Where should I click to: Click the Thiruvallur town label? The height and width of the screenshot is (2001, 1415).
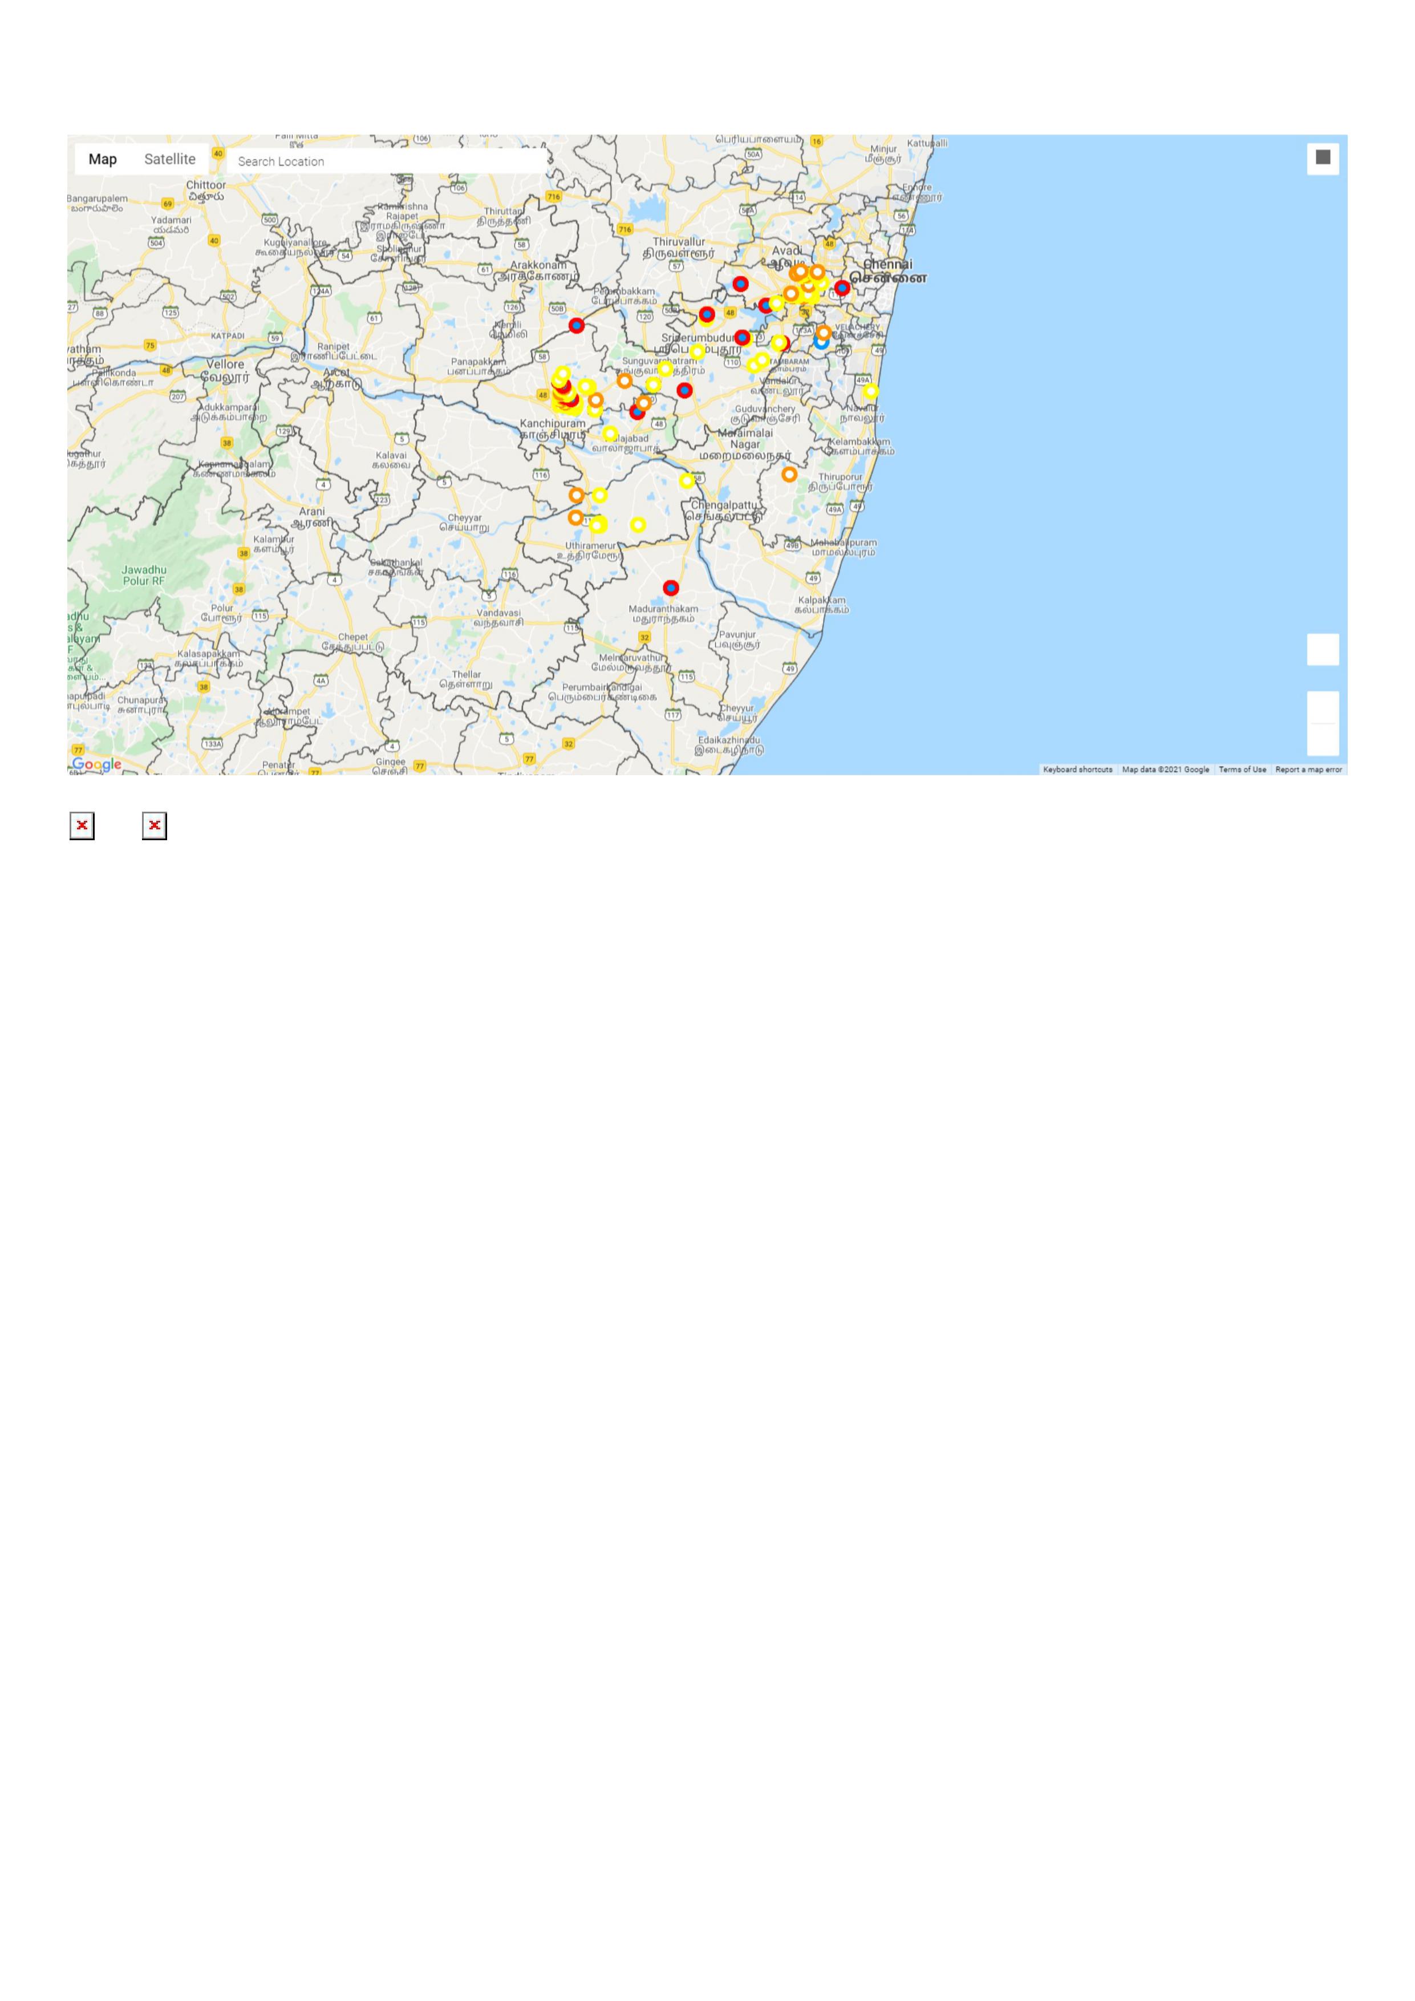point(679,248)
